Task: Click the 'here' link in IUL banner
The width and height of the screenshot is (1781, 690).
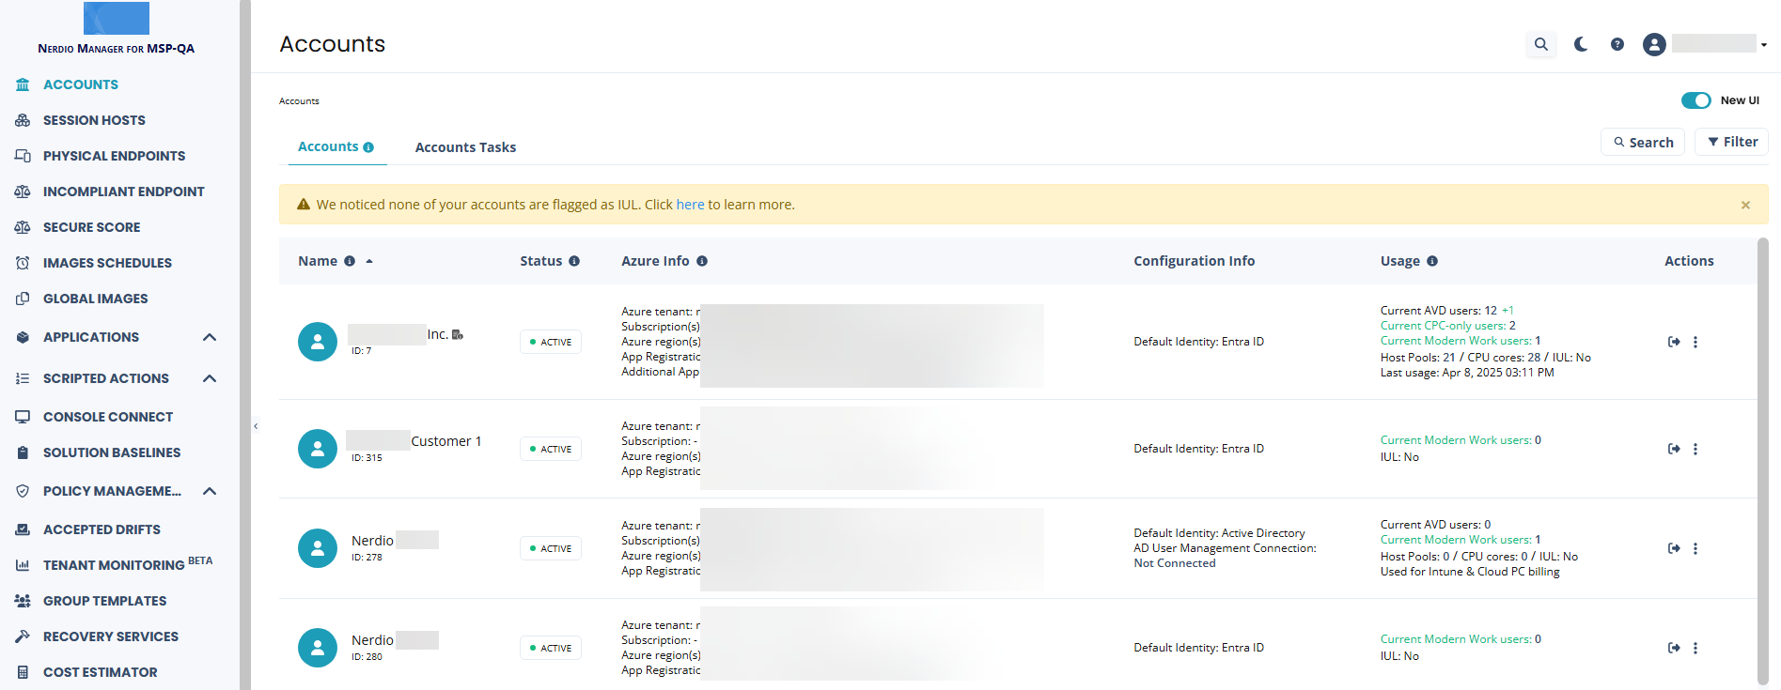Action: [x=690, y=205]
